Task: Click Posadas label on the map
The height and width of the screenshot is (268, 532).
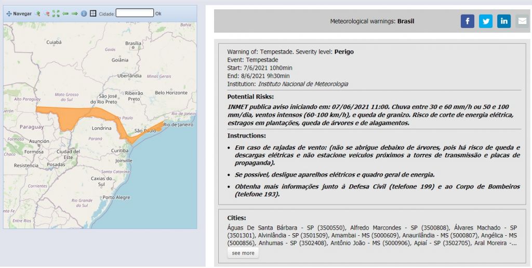Action: point(56,164)
